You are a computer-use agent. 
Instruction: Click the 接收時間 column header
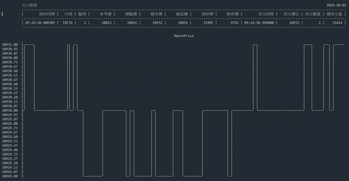[x=47, y=14]
